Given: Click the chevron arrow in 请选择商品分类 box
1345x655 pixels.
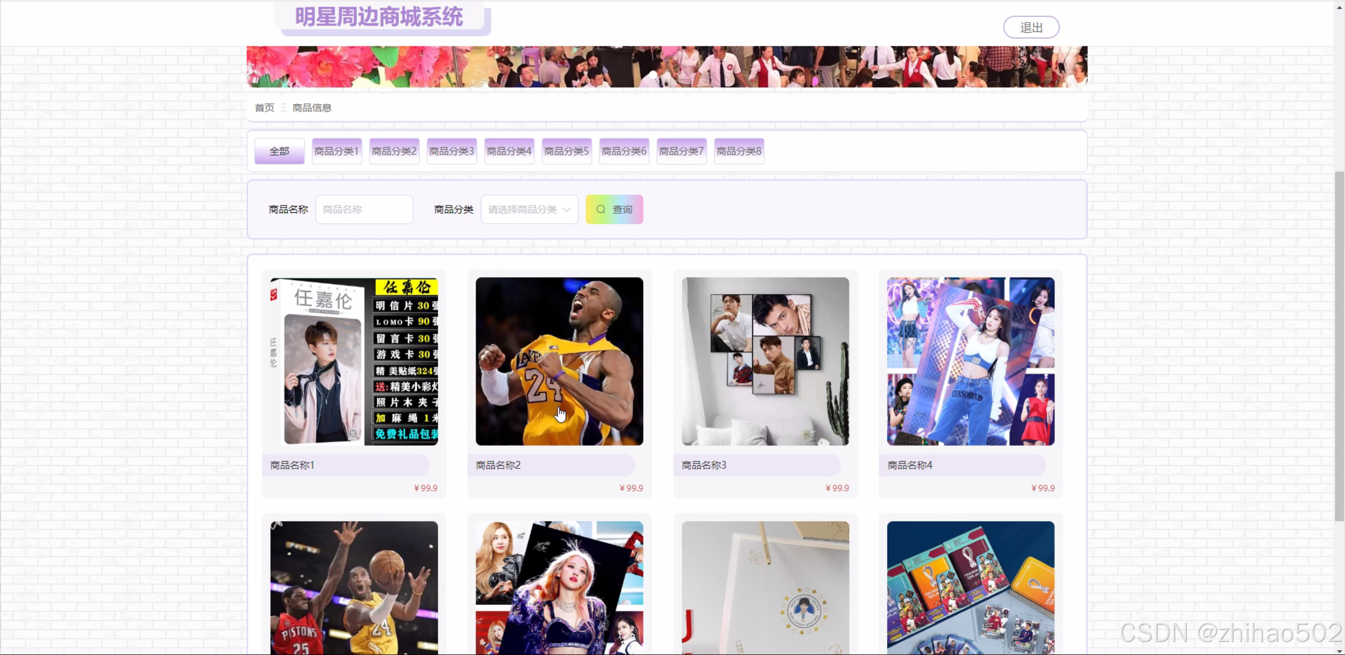Looking at the screenshot, I should tap(567, 209).
